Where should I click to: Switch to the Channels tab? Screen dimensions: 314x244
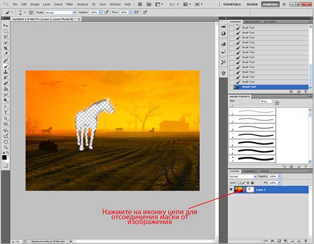[249, 171]
